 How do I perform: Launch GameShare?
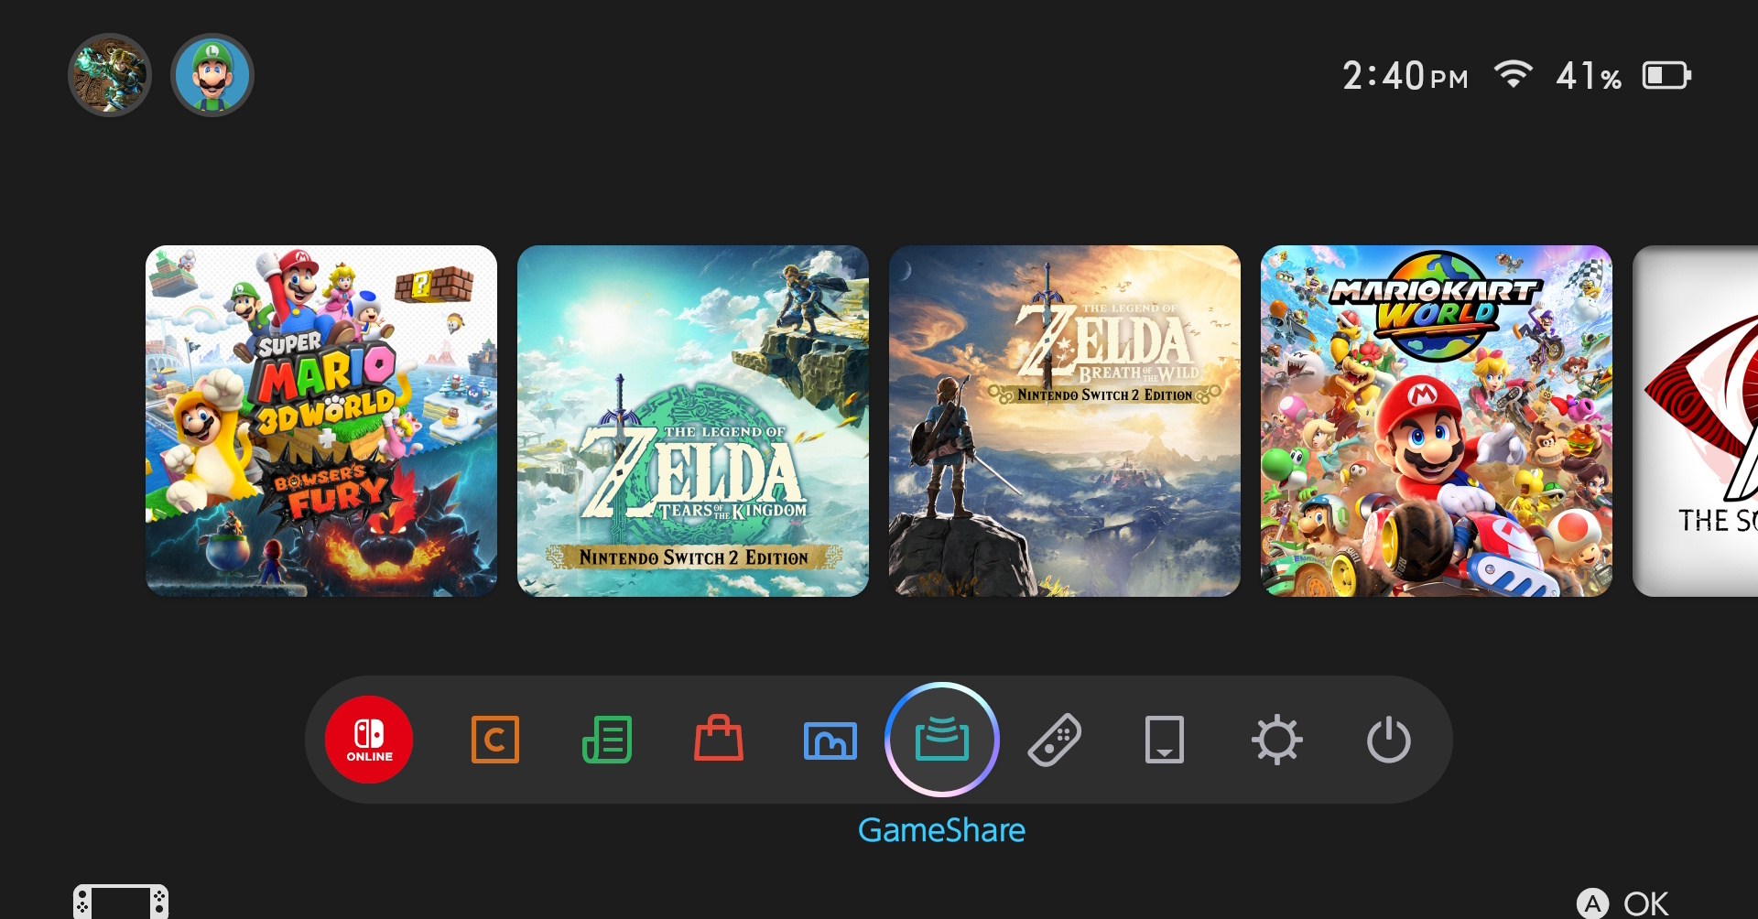(941, 740)
